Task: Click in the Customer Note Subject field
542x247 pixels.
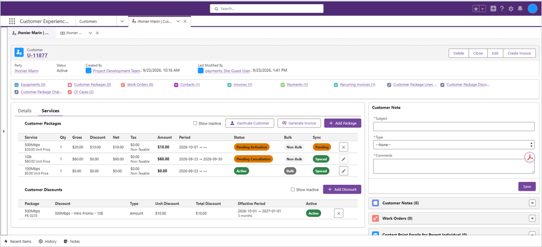Action: [454, 126]
